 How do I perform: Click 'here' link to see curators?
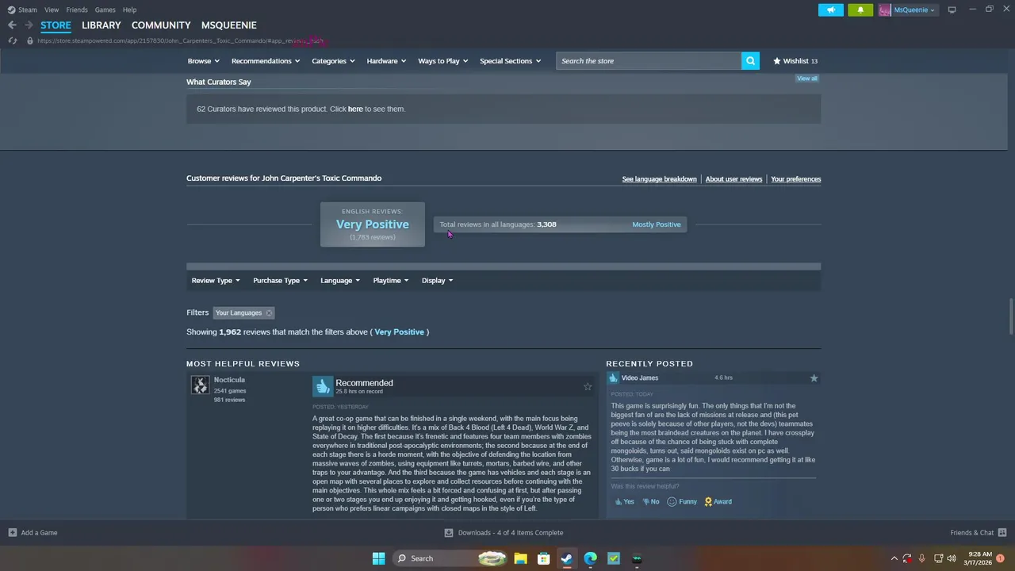[355, 109]
